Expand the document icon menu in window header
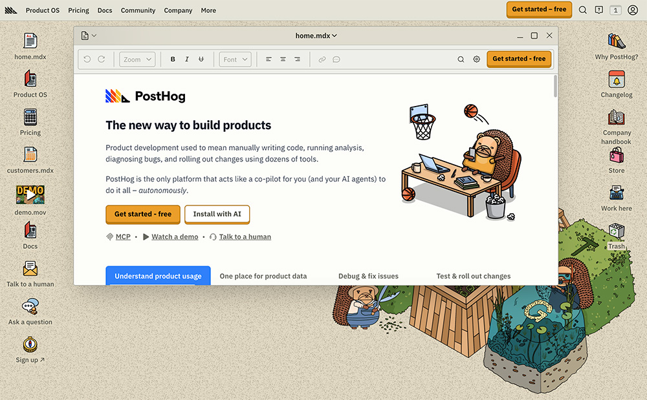The width and height of the screenshot is (647, 400). tap(89, 36)
